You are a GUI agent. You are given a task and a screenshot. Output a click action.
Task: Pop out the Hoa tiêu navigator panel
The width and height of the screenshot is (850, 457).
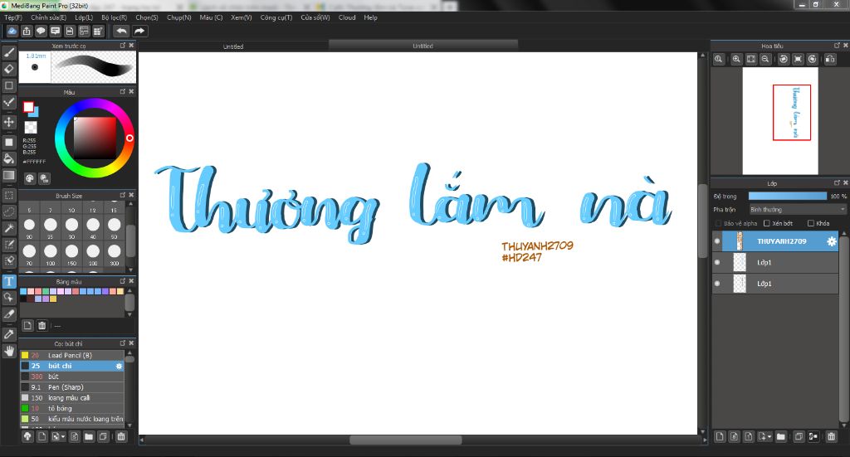click(x=837, y=46)
